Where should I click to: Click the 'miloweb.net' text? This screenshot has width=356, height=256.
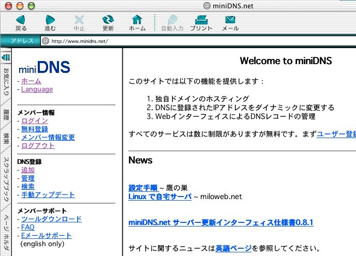[x=221, y=197]
